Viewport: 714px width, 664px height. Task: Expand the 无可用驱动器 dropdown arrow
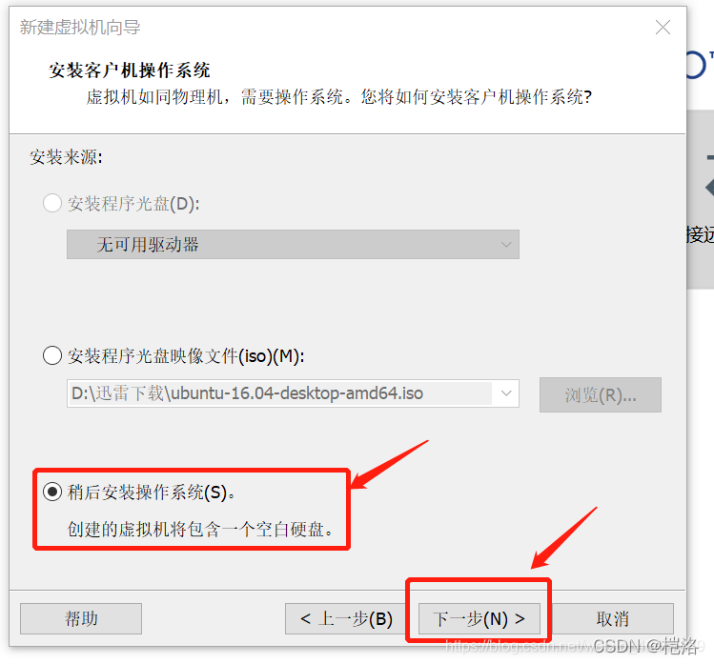coord(506,245)
